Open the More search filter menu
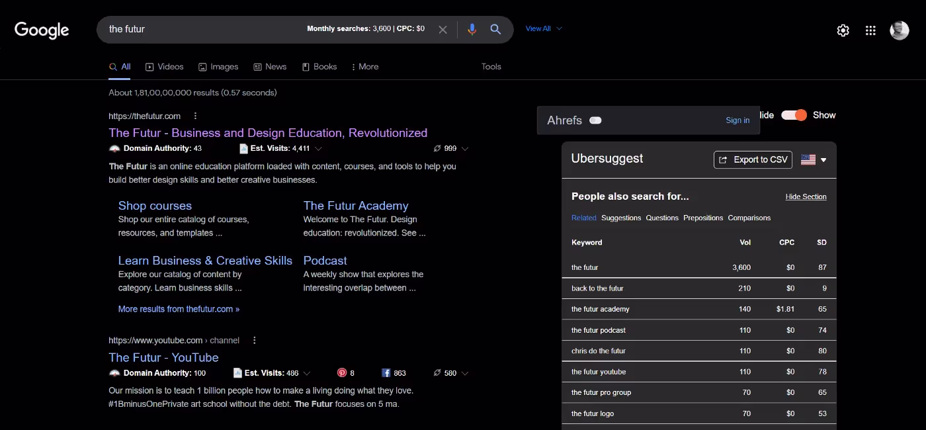 [364, 67]
